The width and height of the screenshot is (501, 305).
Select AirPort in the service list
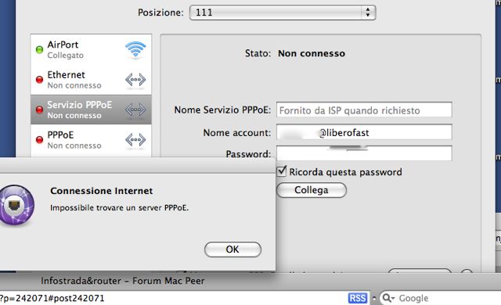(x=91, y=50)
